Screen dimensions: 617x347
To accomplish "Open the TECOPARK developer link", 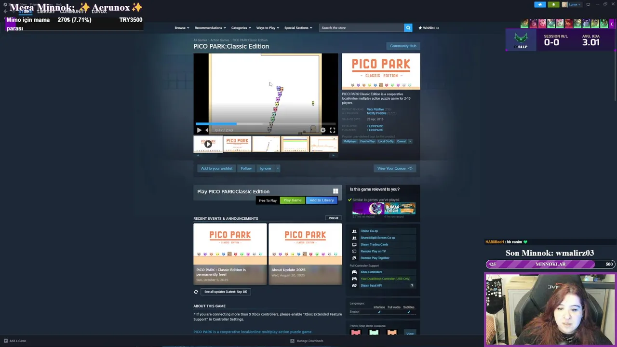I will coord(375,126).
